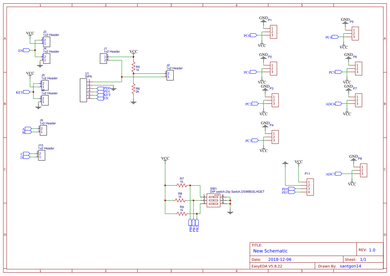Click the resistor R6 2k symbol

133,89
